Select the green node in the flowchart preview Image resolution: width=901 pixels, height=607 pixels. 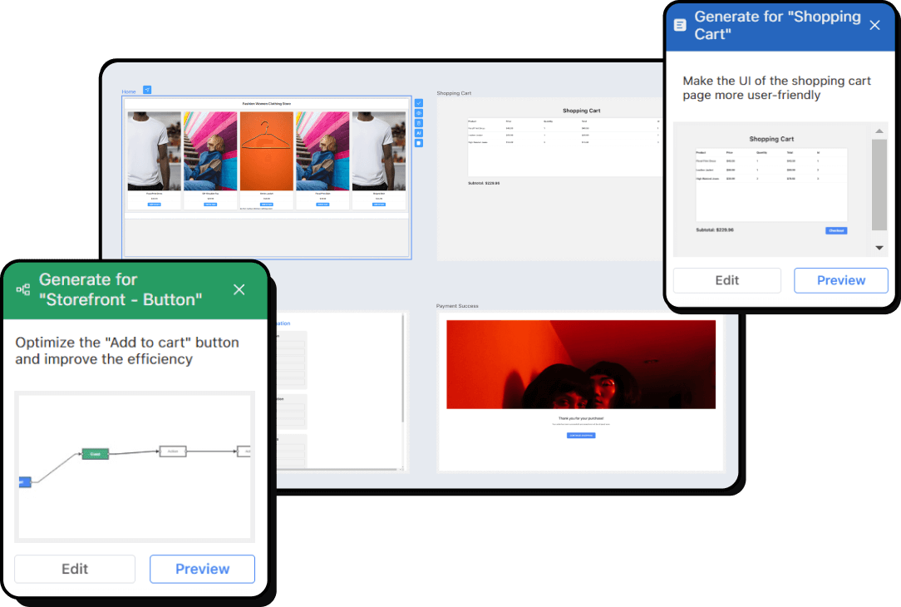click(x=94, y=454)
